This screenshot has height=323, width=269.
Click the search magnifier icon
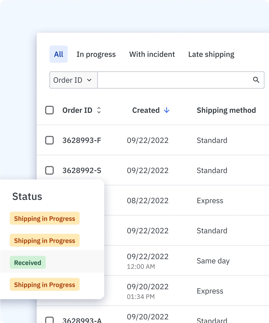point(256,80)
